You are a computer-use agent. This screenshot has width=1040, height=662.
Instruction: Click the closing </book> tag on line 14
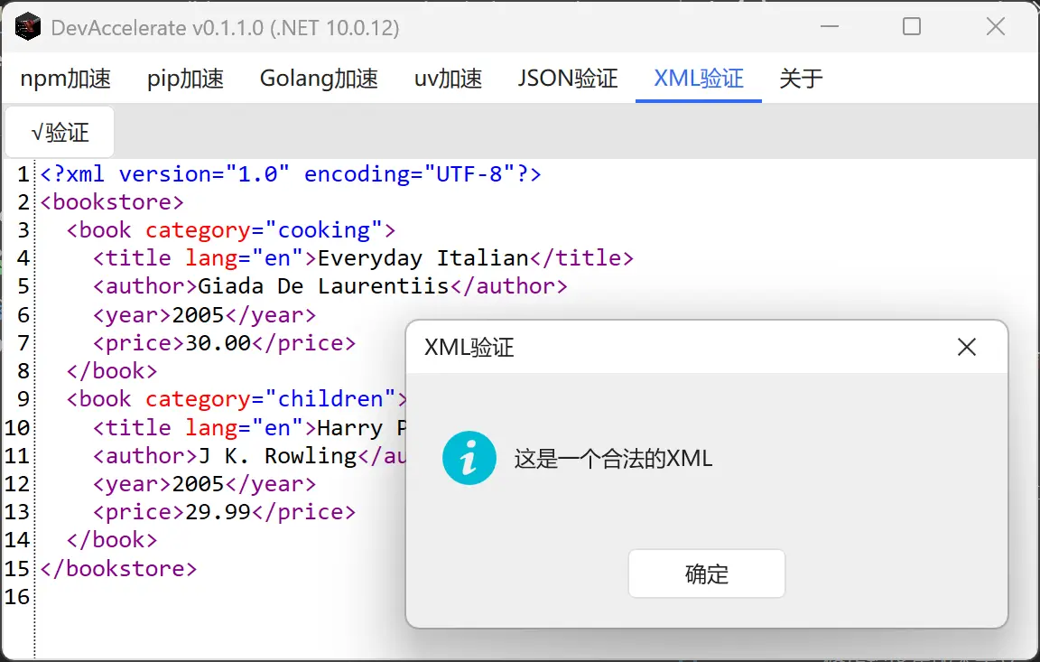[x=111, y=540]
